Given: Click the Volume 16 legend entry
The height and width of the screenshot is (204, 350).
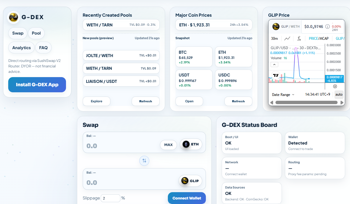Looking at the screenshot, I should 279,58.
